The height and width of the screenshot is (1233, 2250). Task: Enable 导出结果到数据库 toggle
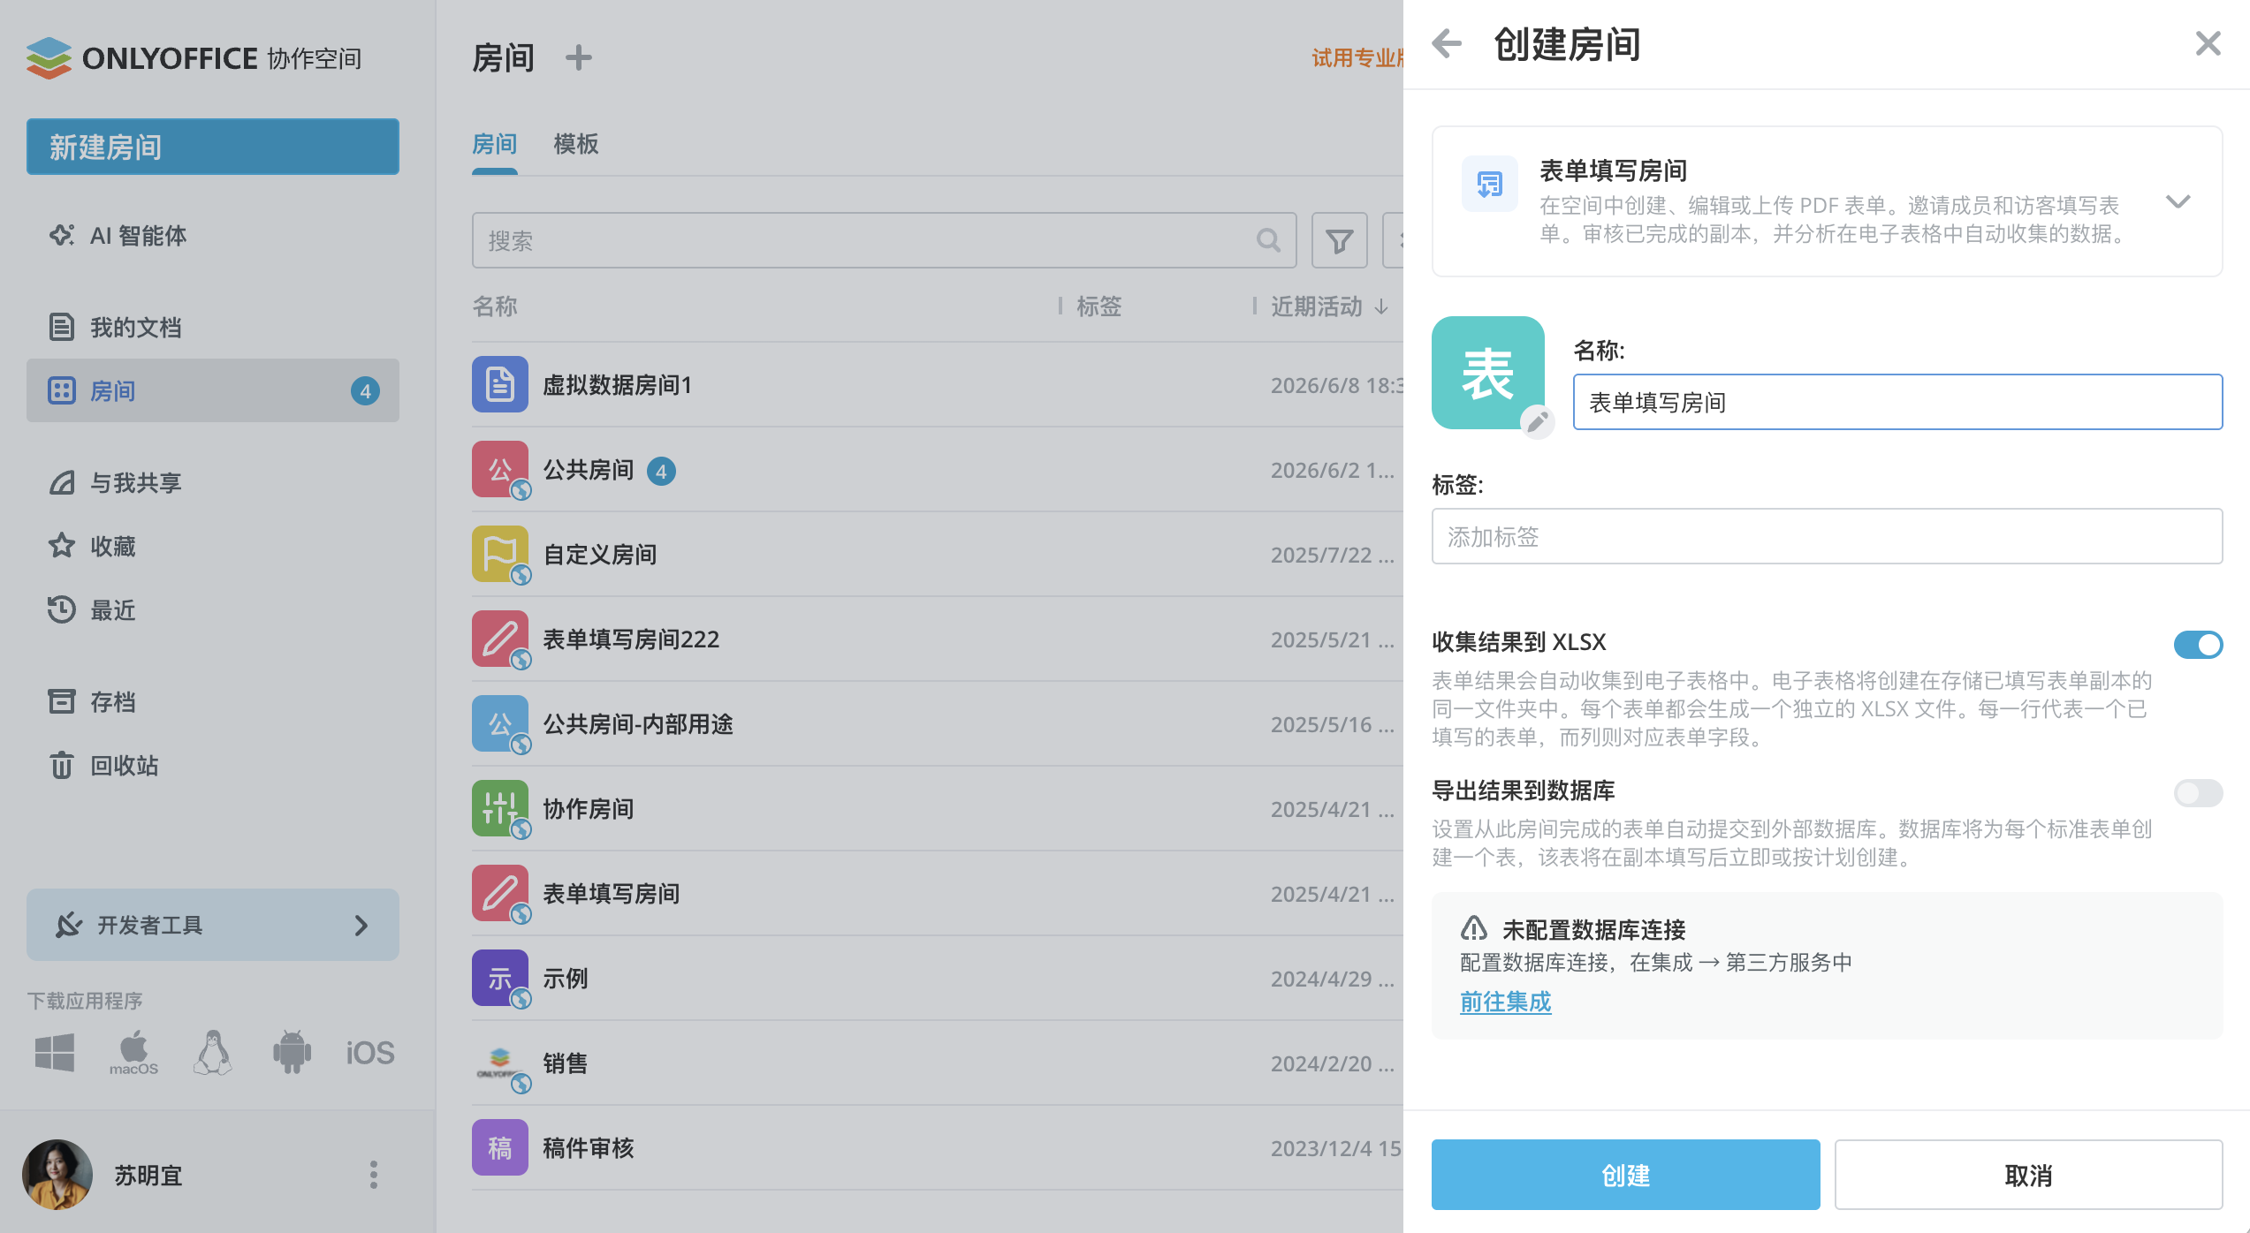pos(2198,792)
